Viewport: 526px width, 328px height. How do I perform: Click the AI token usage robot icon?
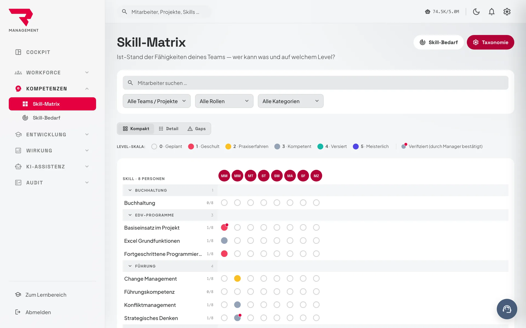(427, 12)
